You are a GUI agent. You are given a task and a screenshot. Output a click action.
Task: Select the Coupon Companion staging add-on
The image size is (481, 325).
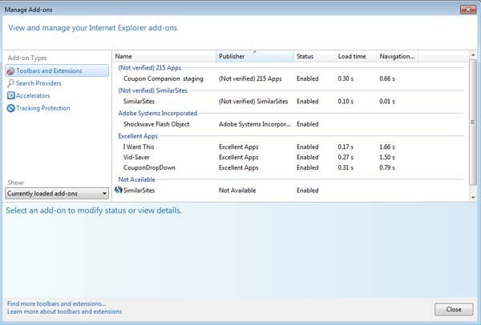pos(164,78)
